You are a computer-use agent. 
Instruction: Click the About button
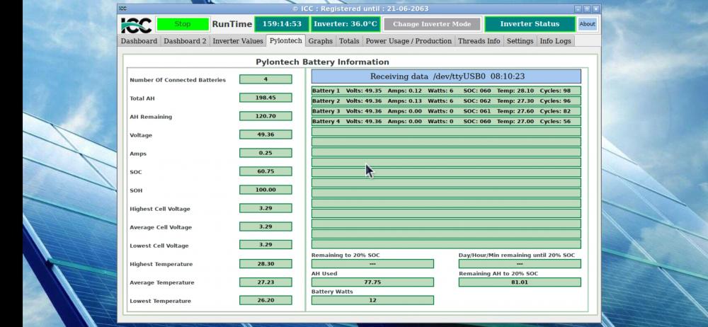(587, 24)
